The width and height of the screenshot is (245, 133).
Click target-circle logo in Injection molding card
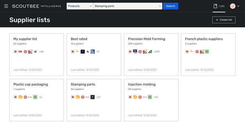click(x=140, y=97)
